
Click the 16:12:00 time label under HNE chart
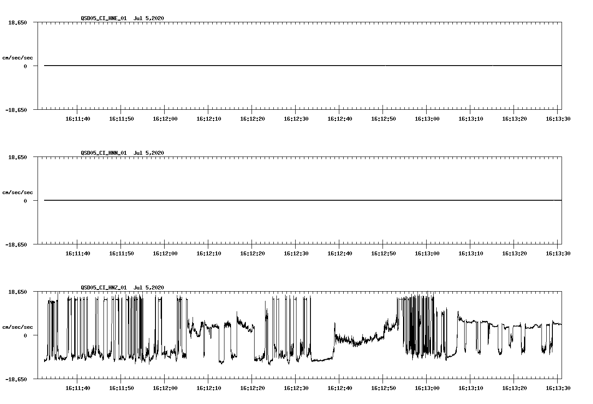click(165, 119)
